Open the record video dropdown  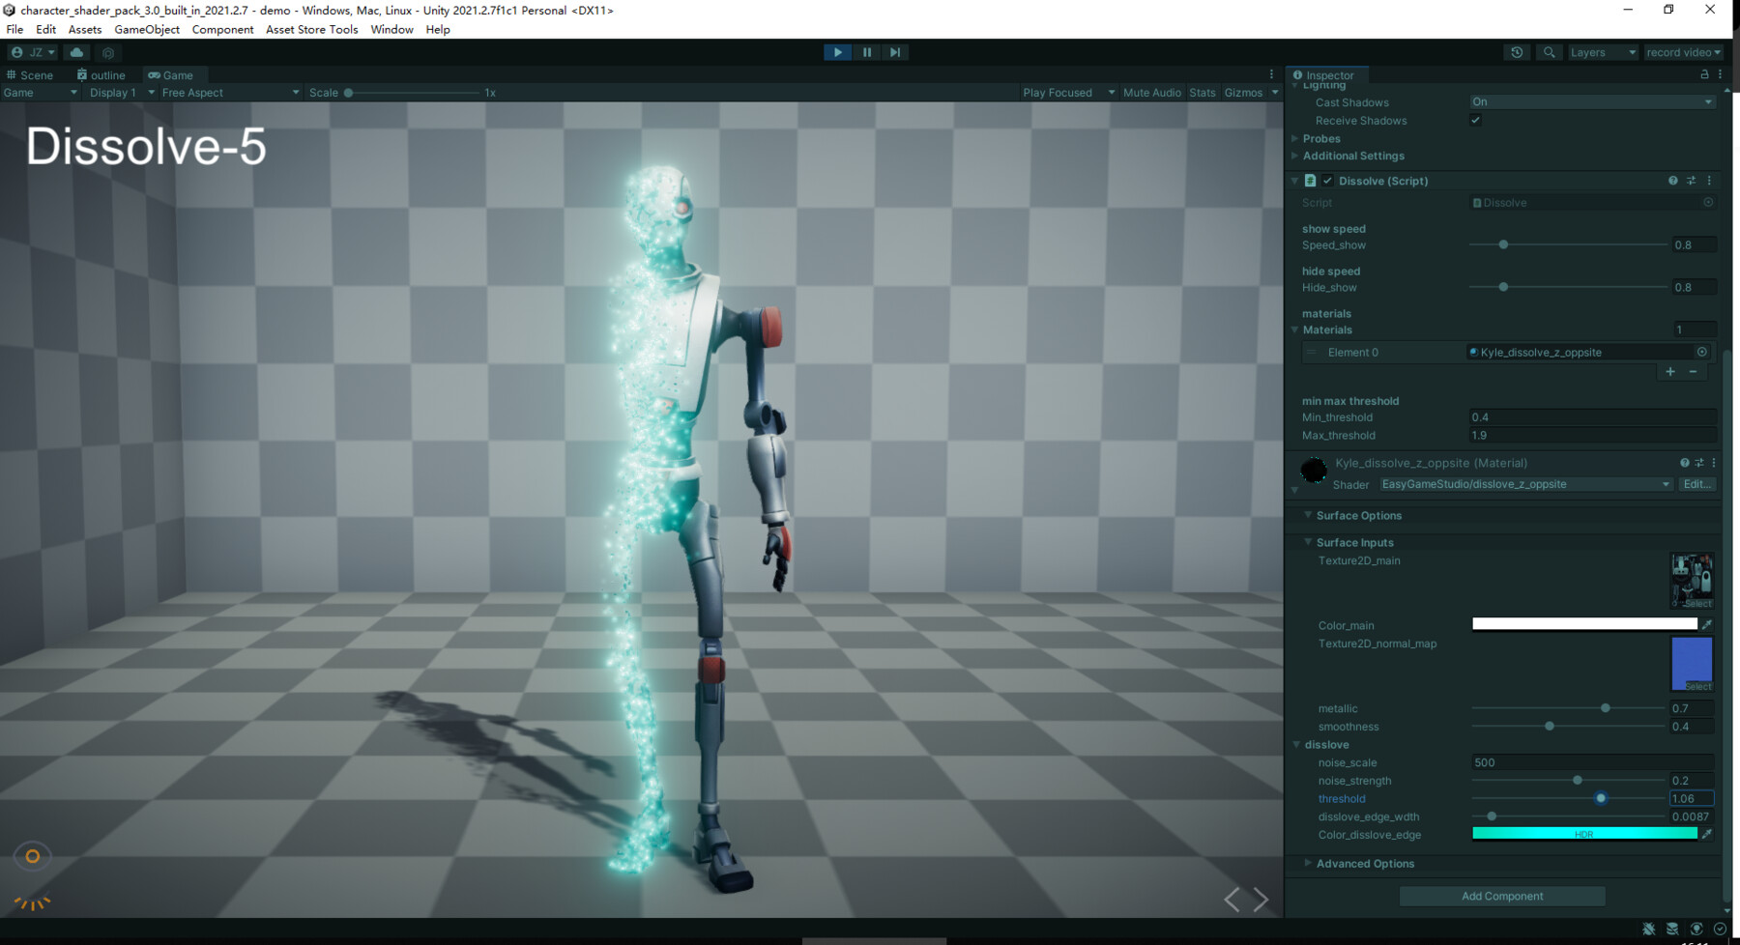pos(1684,52)
